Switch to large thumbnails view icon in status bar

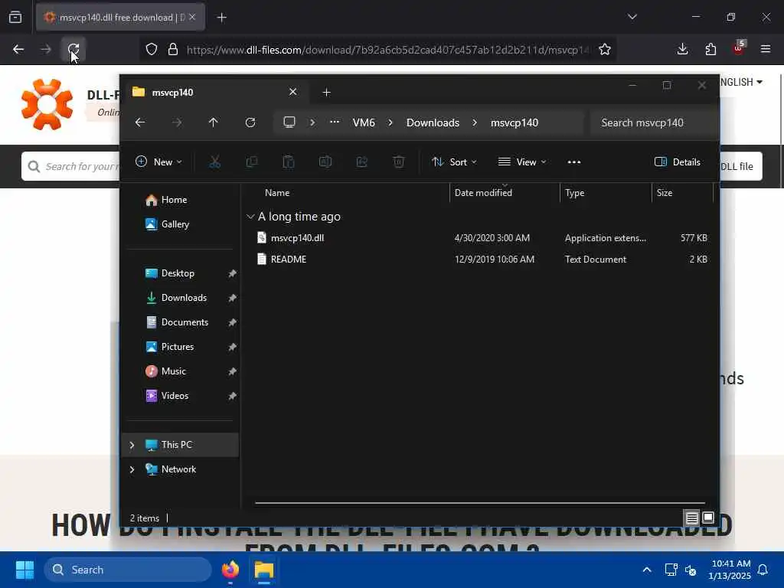click(x=708, y=518)
